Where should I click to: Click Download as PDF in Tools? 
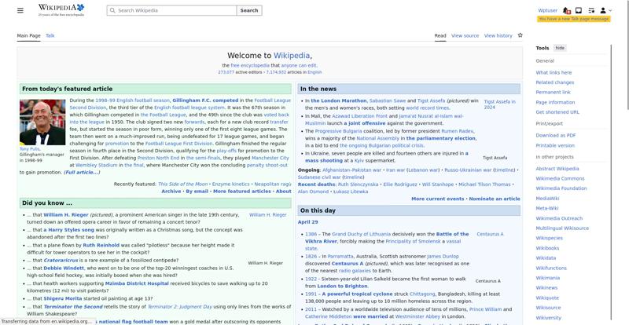[556, 135]
